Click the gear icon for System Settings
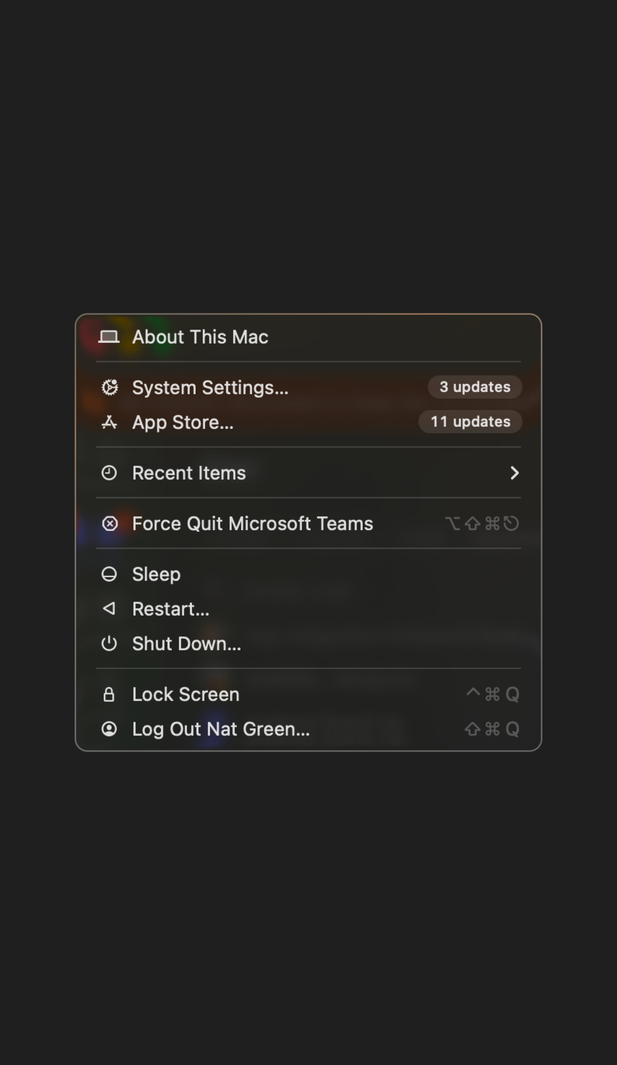The height and width of the screenshot is (1065, 617). pos(109,387)
